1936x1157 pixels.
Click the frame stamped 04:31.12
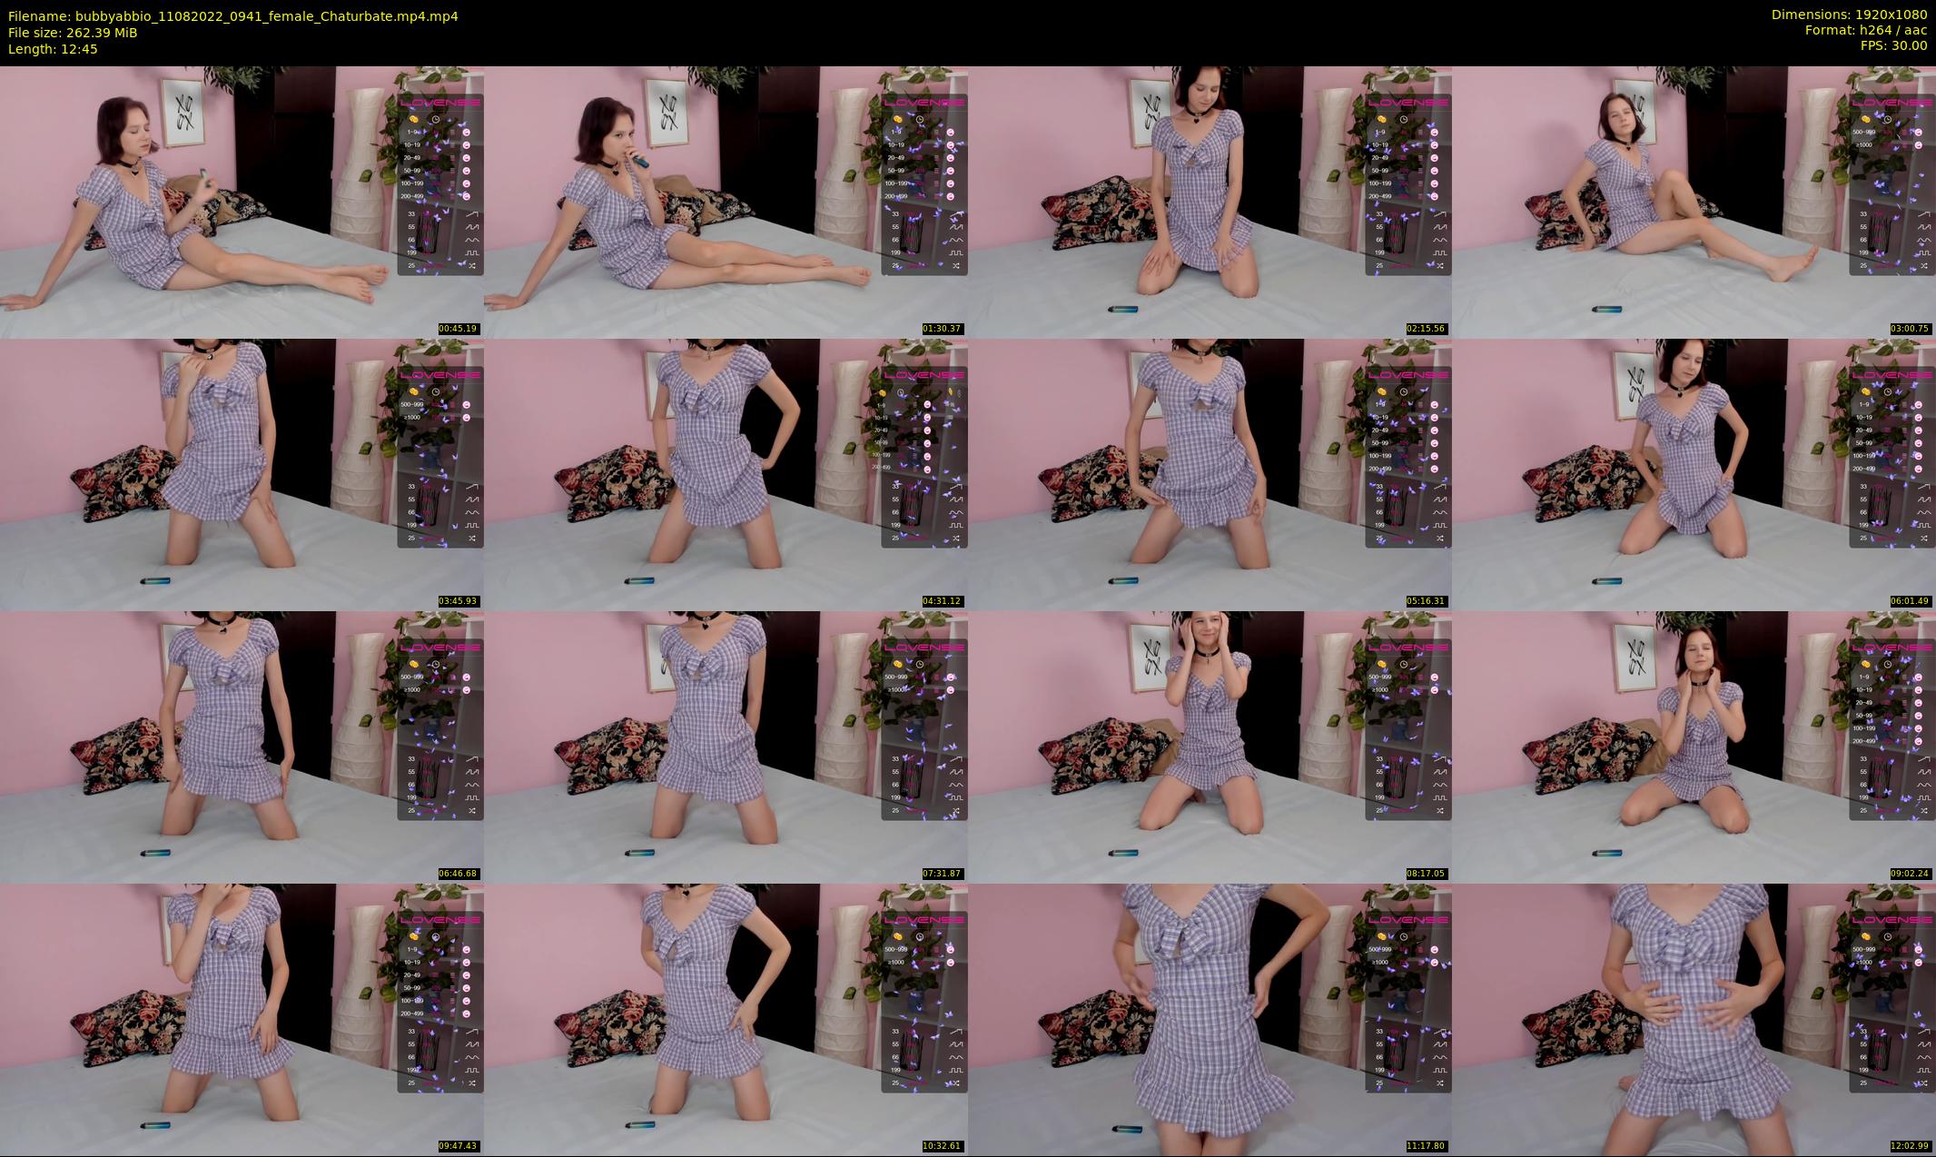pyautogui.click(x=726, y=474)
